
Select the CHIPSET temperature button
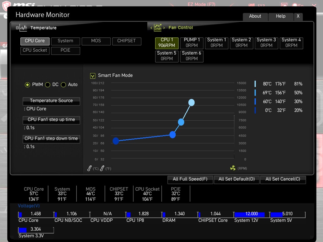pyautogui.click(x=127, y=41)
